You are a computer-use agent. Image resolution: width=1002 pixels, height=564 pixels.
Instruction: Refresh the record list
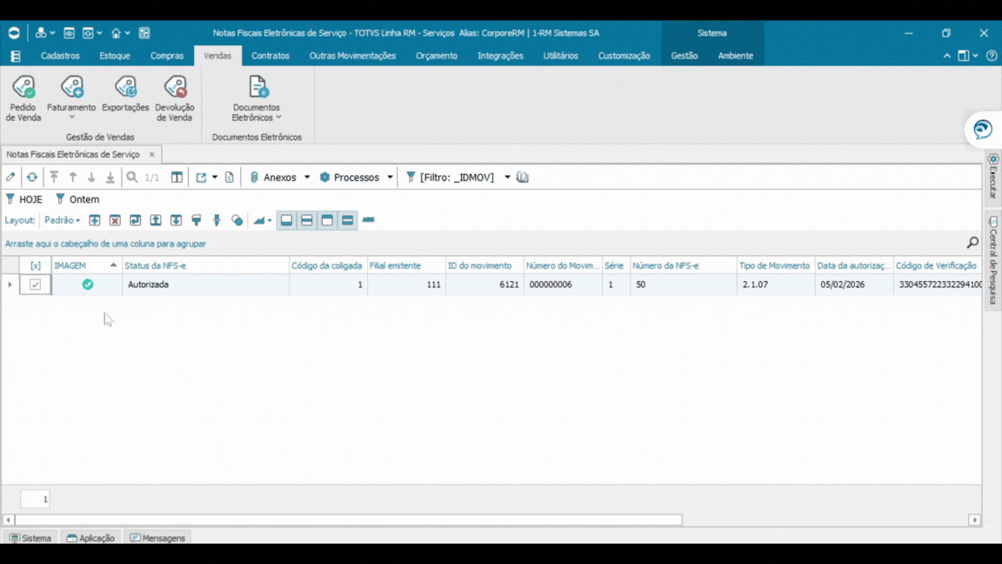32,178
